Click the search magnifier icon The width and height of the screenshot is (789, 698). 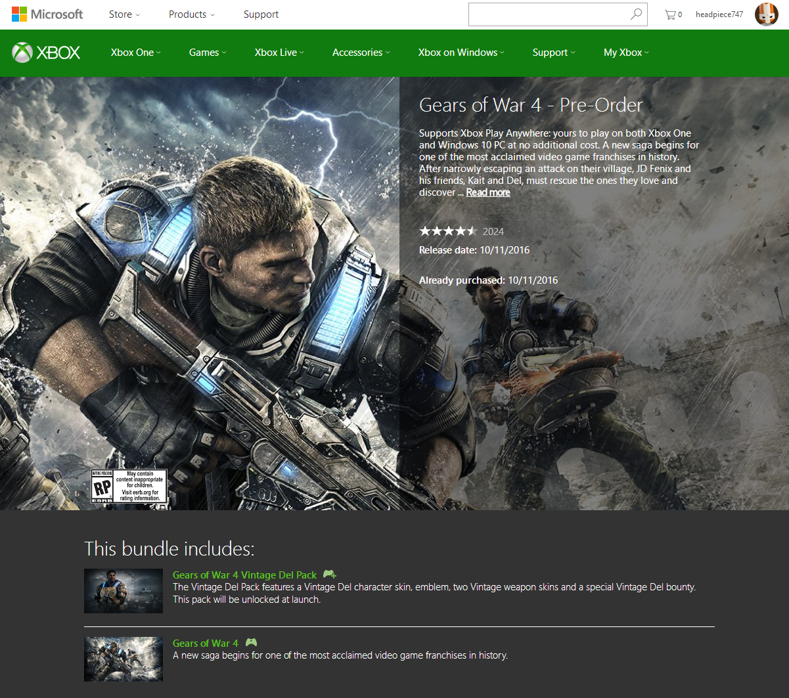click(x=636, y=14)
